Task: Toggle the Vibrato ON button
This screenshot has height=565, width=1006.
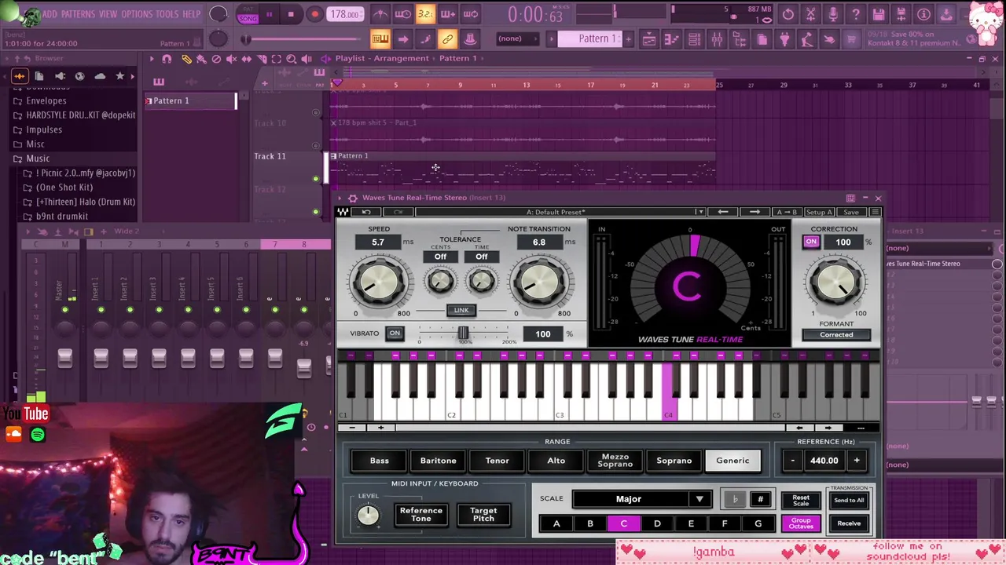Action: pos(395,334)
